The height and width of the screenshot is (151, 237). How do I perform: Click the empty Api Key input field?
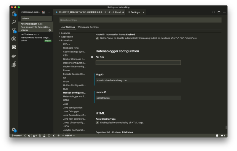coord(138,63)
